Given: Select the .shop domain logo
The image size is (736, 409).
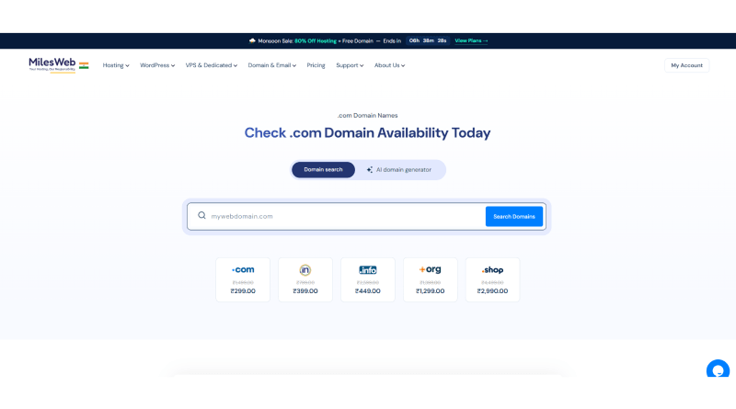Looking at the screenshot, I should [492, 270].
